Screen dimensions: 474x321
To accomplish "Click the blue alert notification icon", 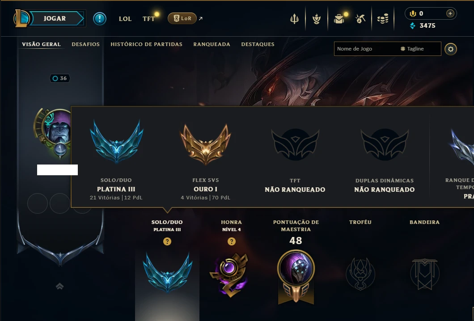I will (99, 18).
